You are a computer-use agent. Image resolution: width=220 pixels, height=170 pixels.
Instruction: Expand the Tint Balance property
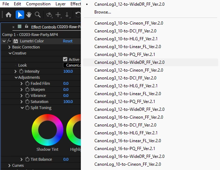tap(21, 159)
